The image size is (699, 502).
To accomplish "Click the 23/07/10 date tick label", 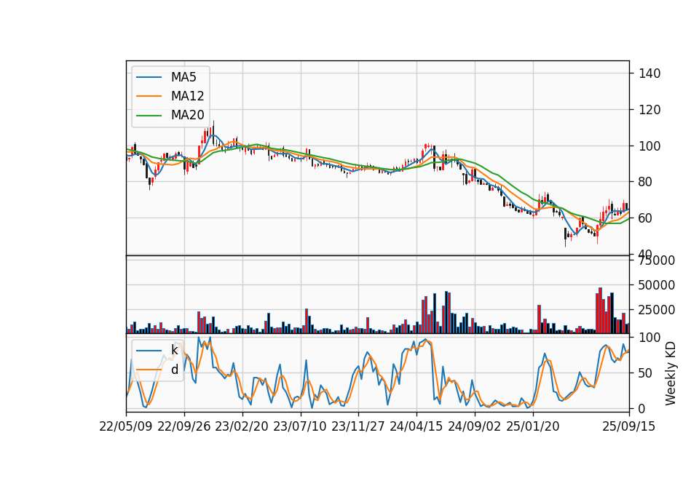I will pos(300,426).
